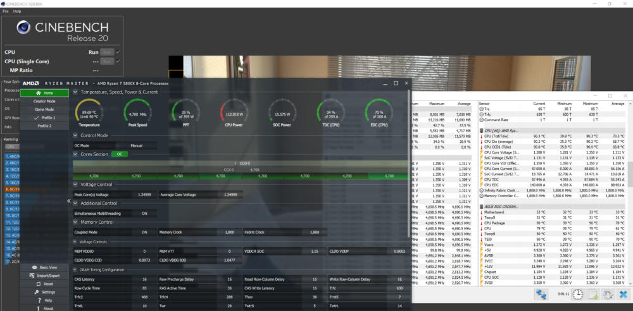Click the OC Mode Manual value

coord(137,145)
